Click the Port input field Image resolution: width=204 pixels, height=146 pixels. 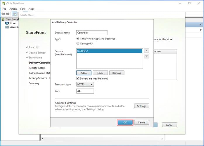pos(85,91)
